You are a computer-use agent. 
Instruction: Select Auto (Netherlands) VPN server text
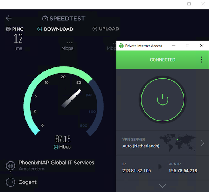click(x=141, y=146)
